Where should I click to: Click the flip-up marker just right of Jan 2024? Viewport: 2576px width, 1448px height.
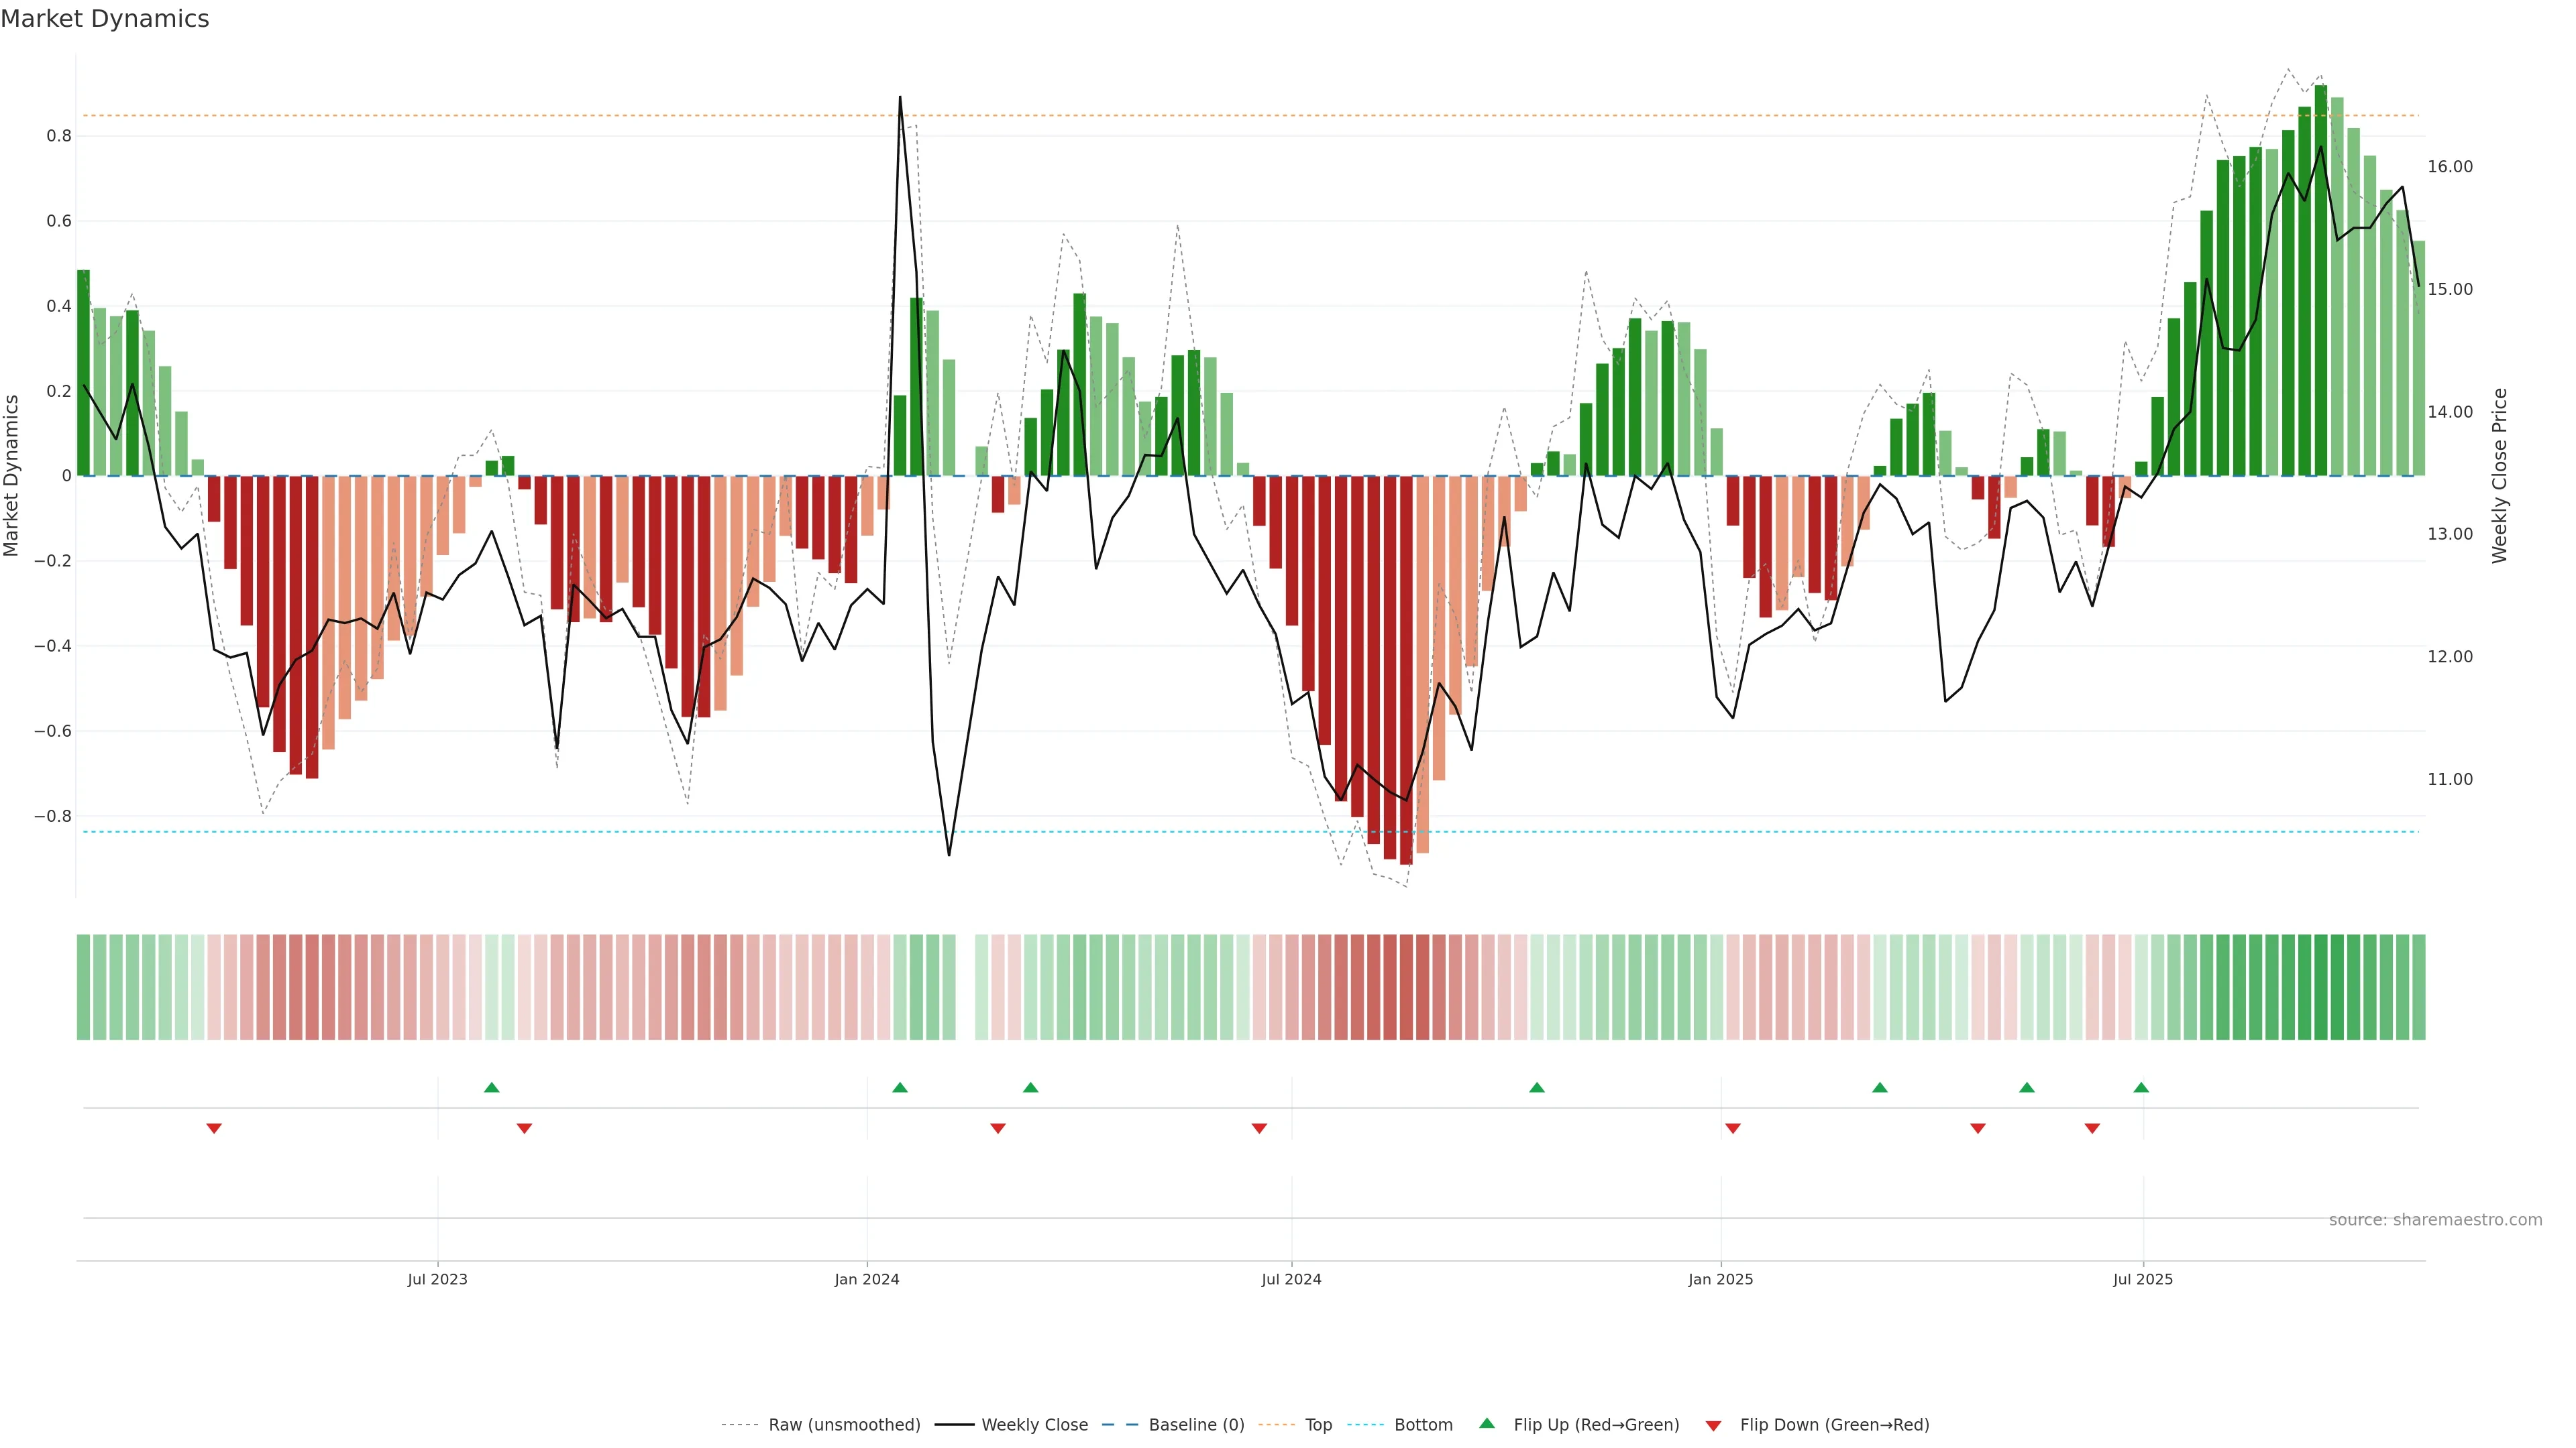900,1087
